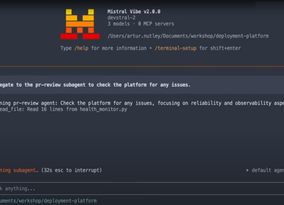The width and height of the screenshot is (284, 205).
Task: Click the /Users/artur.nutley workshop path
Action: pos(188,36)
